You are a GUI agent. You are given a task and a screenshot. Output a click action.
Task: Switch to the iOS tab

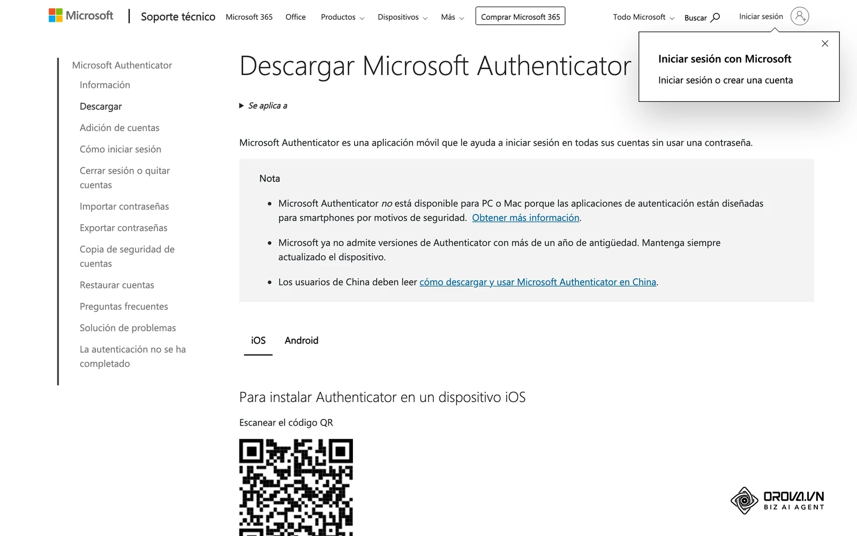(258, 340)
